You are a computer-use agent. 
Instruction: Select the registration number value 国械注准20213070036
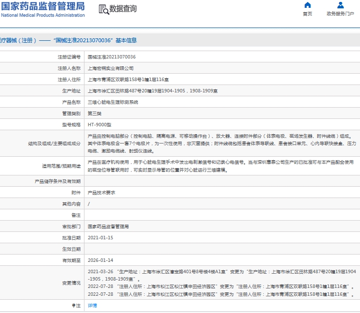[111, 57]
